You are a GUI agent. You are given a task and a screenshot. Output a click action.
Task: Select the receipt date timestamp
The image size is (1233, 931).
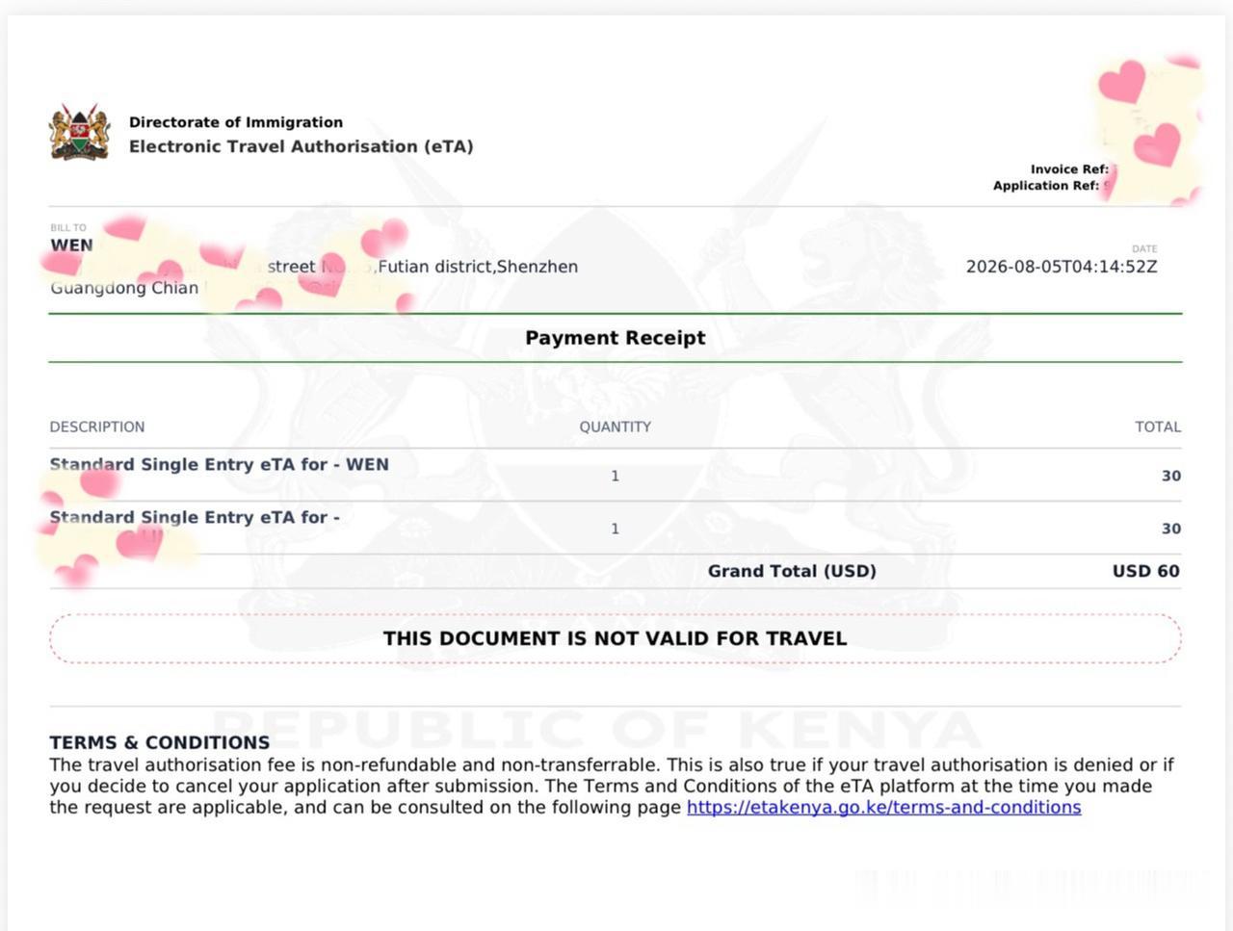point(1062,267)
